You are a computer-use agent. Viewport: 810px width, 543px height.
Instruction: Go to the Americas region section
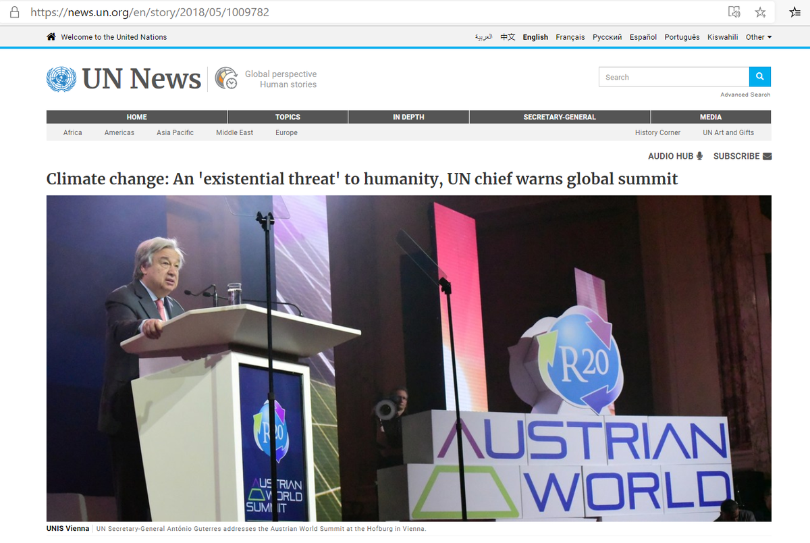[119, 132]
